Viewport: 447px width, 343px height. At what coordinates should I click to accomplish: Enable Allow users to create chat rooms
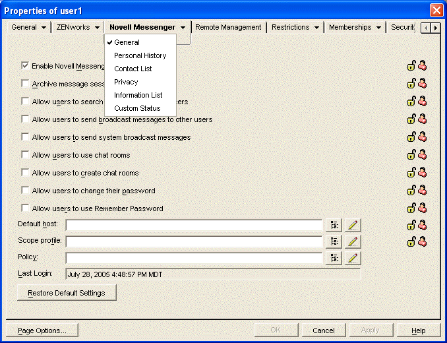click(x=25, y=173)
